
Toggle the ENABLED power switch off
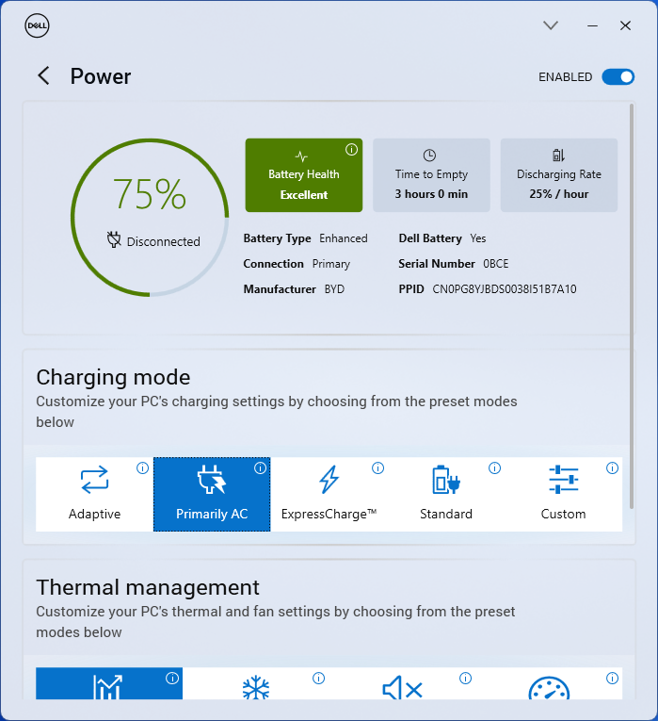618,76
